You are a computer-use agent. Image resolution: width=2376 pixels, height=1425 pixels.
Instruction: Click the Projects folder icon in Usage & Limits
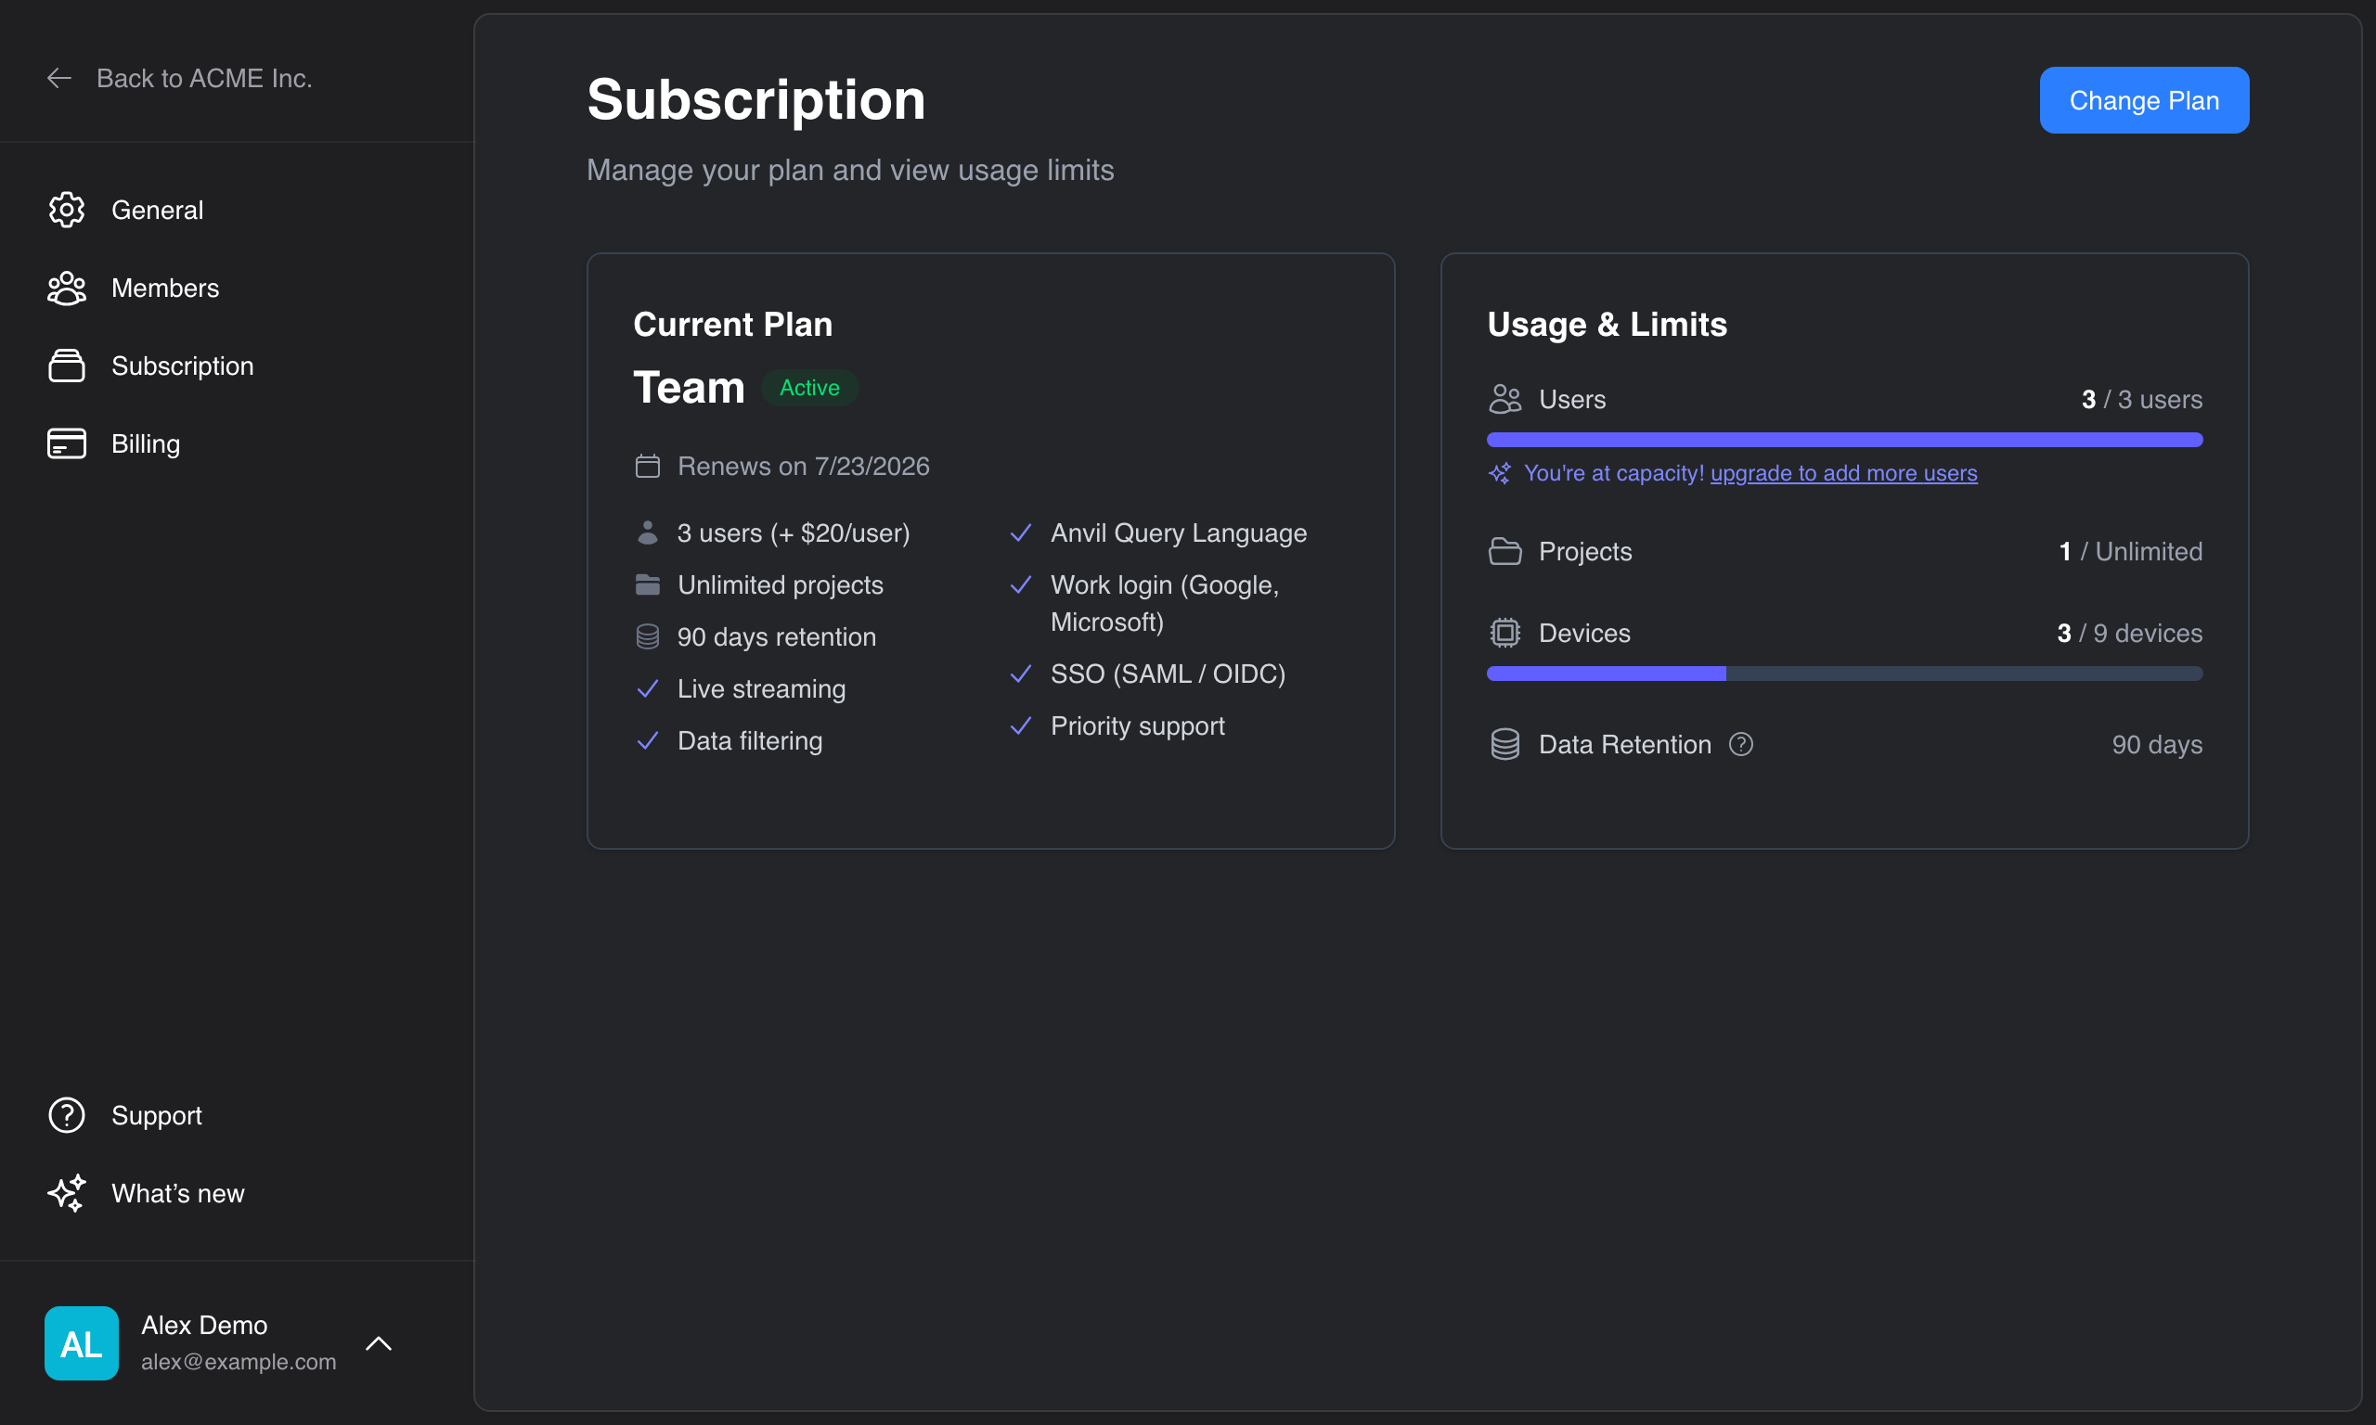1504,551
